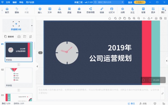Screen dimensions: 168x105
Task: Click 新建镜头帧 new frame button
Action: point(16,26)
